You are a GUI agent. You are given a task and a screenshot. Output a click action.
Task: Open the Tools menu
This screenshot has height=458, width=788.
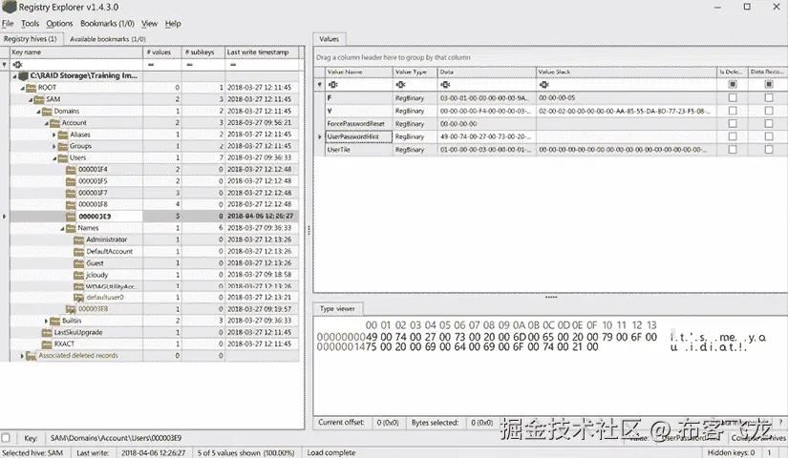click(30, 24)
